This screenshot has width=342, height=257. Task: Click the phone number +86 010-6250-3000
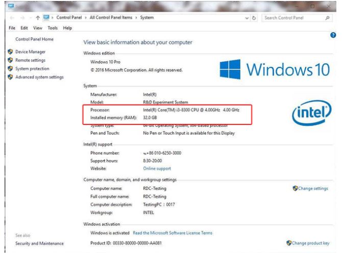163,153
